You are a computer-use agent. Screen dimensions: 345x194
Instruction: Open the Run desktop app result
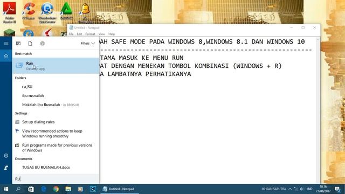[56, 66]
